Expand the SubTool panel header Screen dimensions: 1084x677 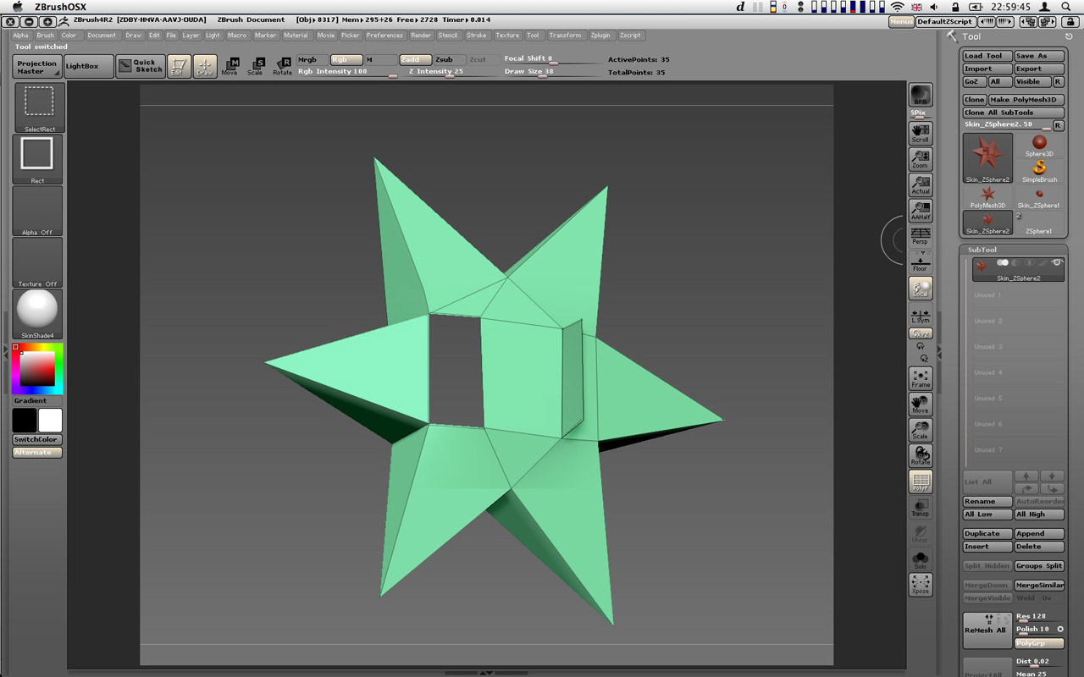pos(982,250)
